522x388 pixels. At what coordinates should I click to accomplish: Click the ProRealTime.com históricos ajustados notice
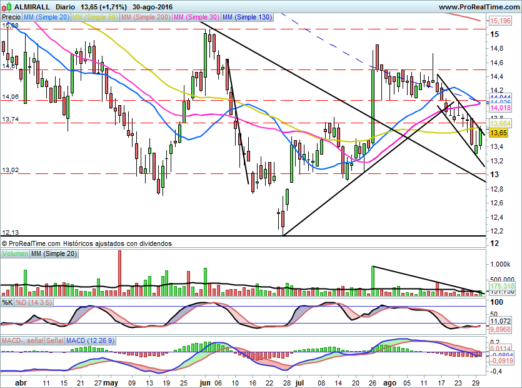86,243
